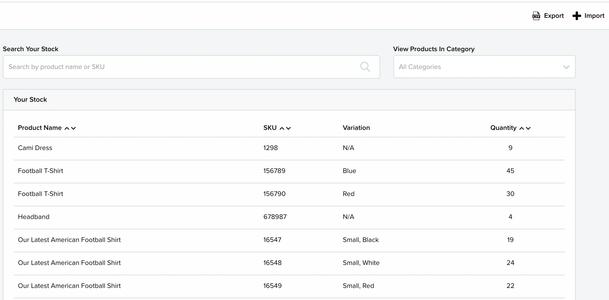Sort Quantity descending arrow
609x300 pixels.
click(x=528, y=128)
